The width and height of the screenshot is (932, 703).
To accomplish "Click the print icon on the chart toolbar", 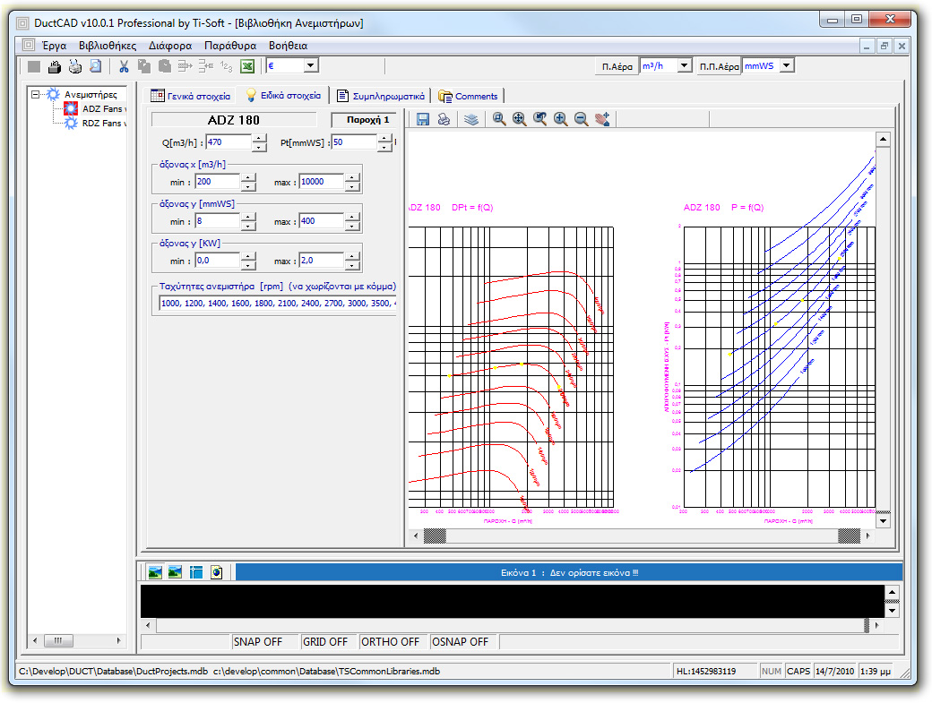I will [x=444, y=119].
